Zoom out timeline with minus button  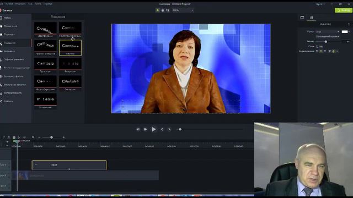point(39,137)
